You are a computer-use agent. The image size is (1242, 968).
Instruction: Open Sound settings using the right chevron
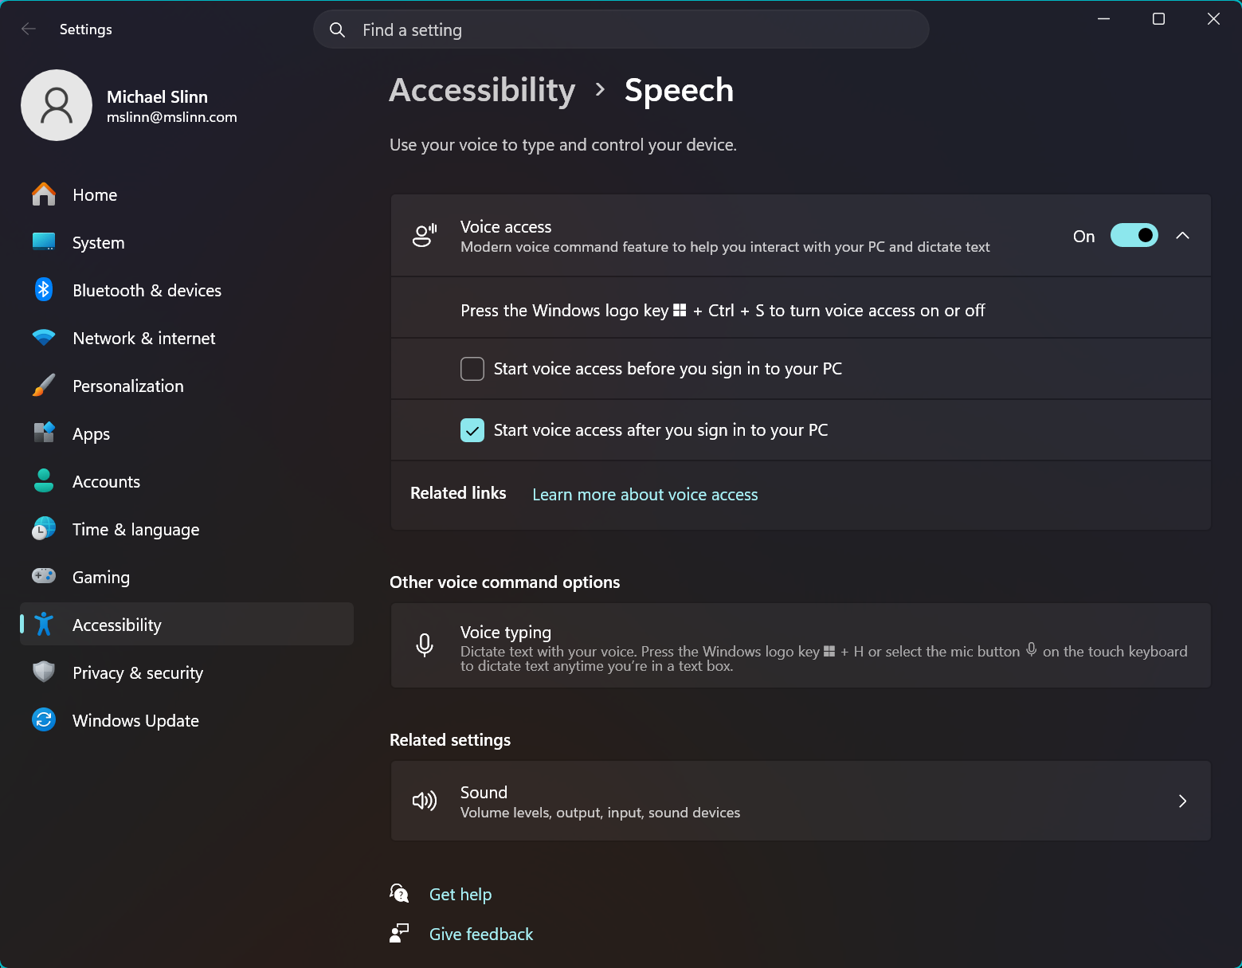click(1182, 801)
